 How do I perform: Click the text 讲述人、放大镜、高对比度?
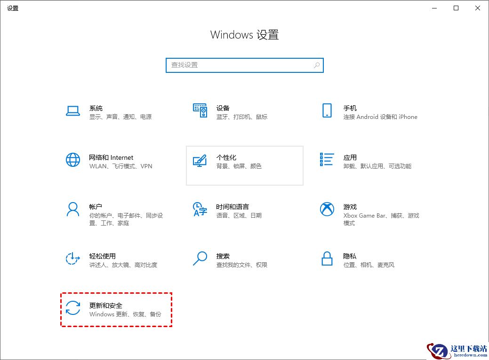tap(123, 265)
